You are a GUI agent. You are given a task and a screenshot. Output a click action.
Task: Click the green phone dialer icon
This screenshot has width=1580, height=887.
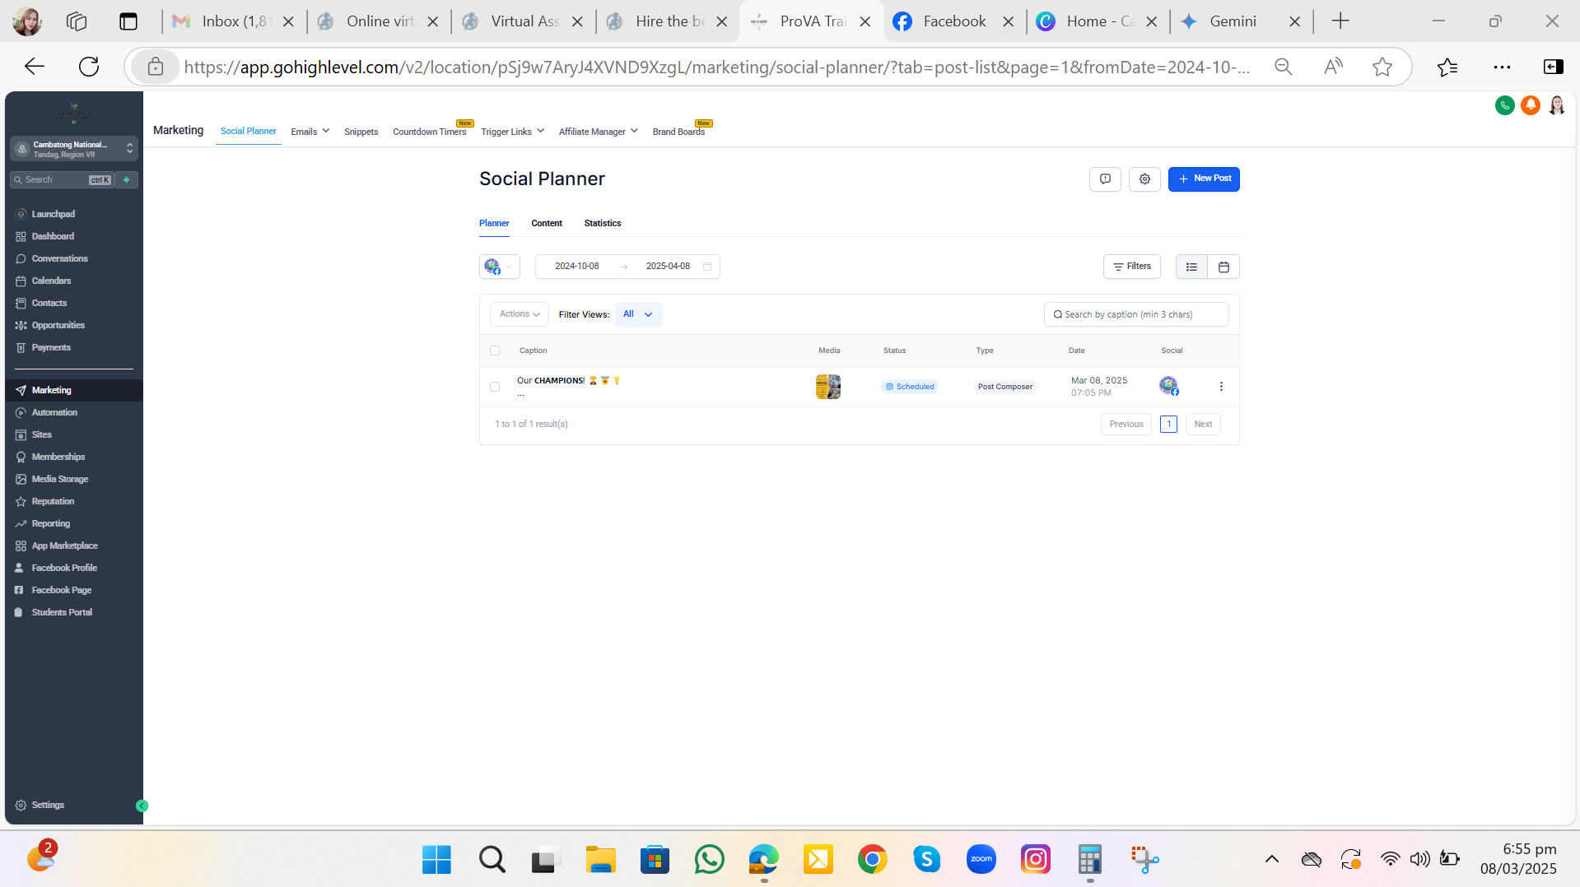click(1504, 105)
